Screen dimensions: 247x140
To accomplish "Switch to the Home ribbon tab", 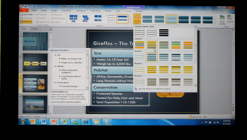I will tap(34, 10).
